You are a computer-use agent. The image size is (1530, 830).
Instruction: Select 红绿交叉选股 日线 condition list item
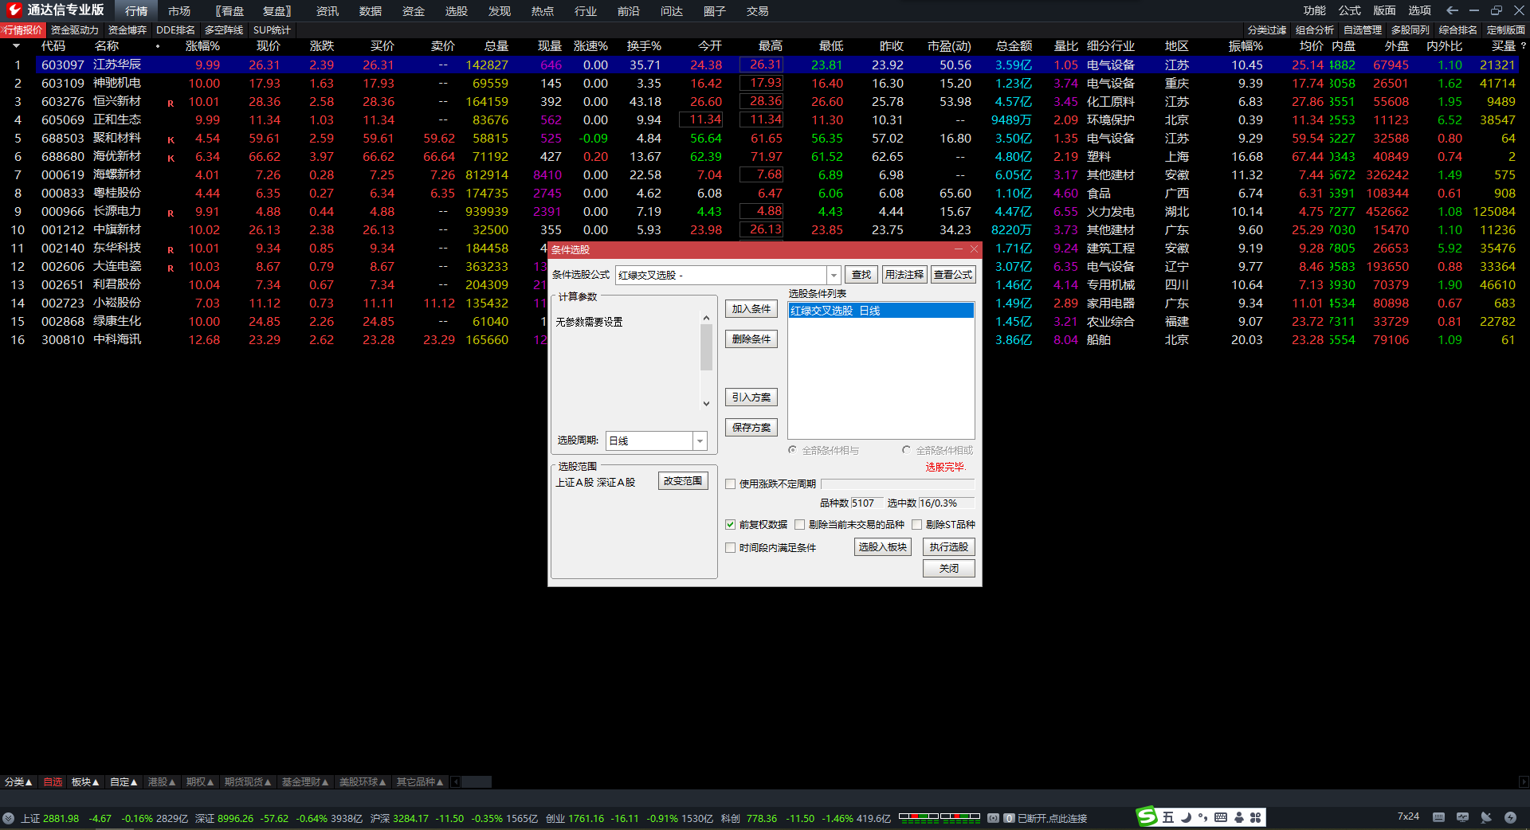(881, 311)
